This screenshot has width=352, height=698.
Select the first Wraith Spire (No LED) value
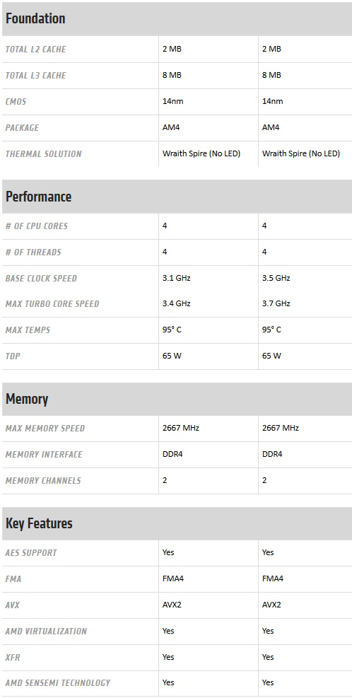(x=201, y=153)
